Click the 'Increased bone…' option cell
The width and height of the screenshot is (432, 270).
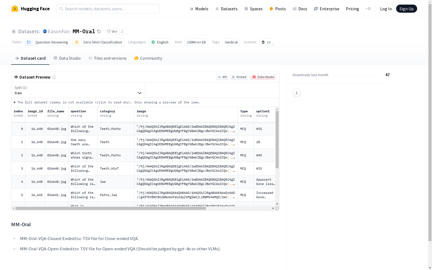[x=265, y=195]
